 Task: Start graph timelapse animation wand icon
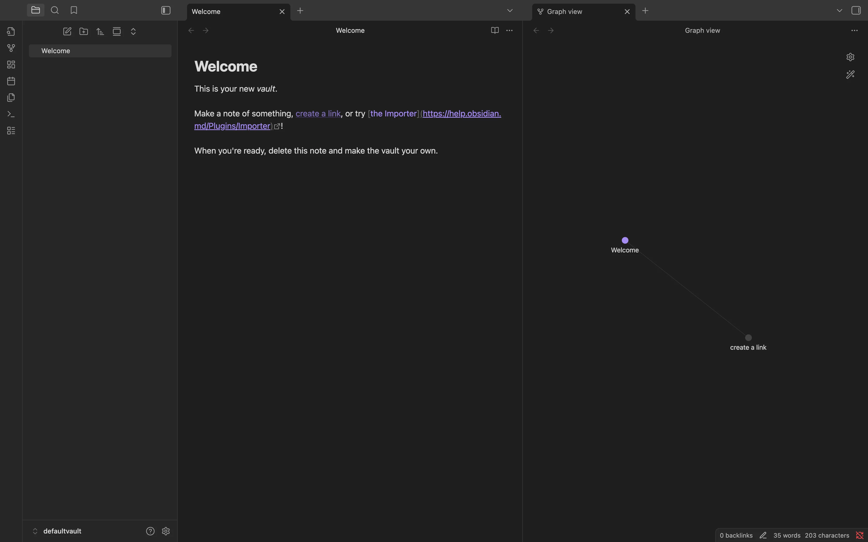[850, 75]
